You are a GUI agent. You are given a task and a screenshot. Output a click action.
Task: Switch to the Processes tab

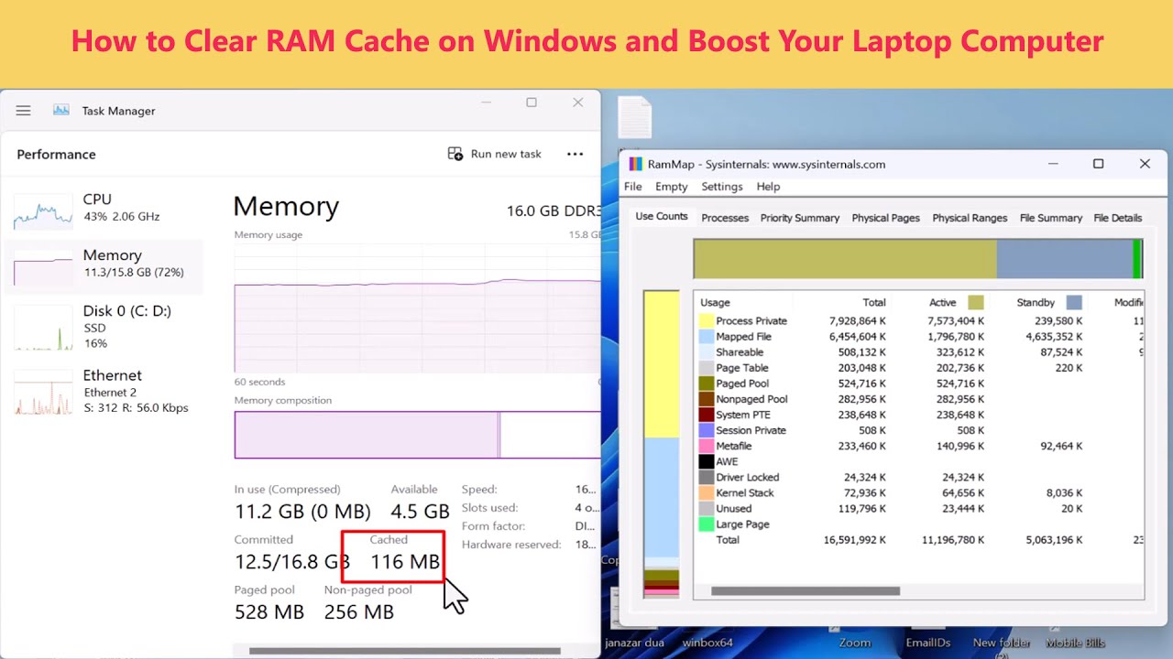tap(725, 218)
